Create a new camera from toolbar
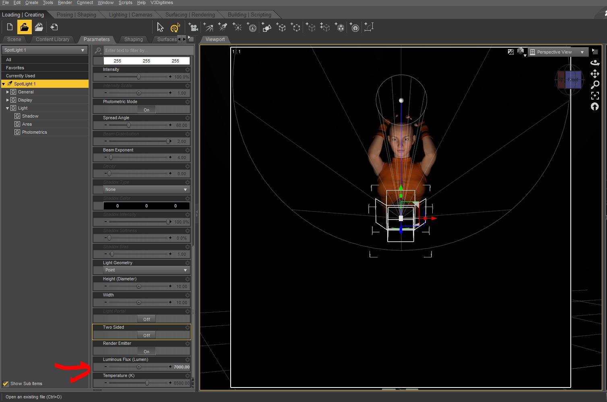This screenshot has height=402, width=607. [x=194, y=27]
